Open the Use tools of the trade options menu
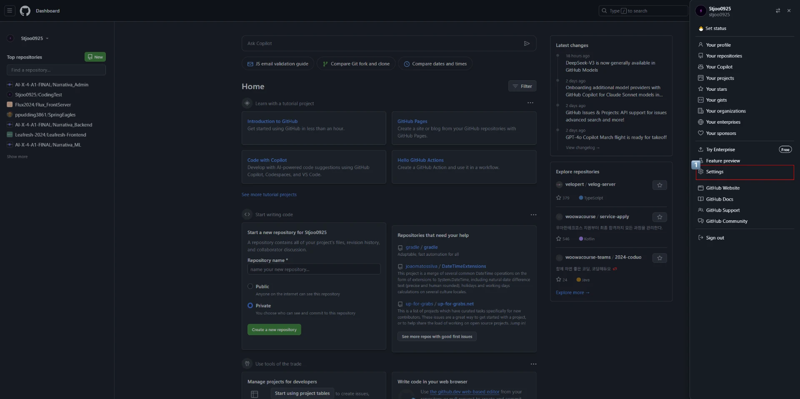The image size is (800, 399). tap(533, 364)
